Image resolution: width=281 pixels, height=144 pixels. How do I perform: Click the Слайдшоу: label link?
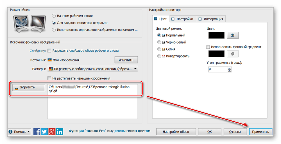(x=38, y=51)
